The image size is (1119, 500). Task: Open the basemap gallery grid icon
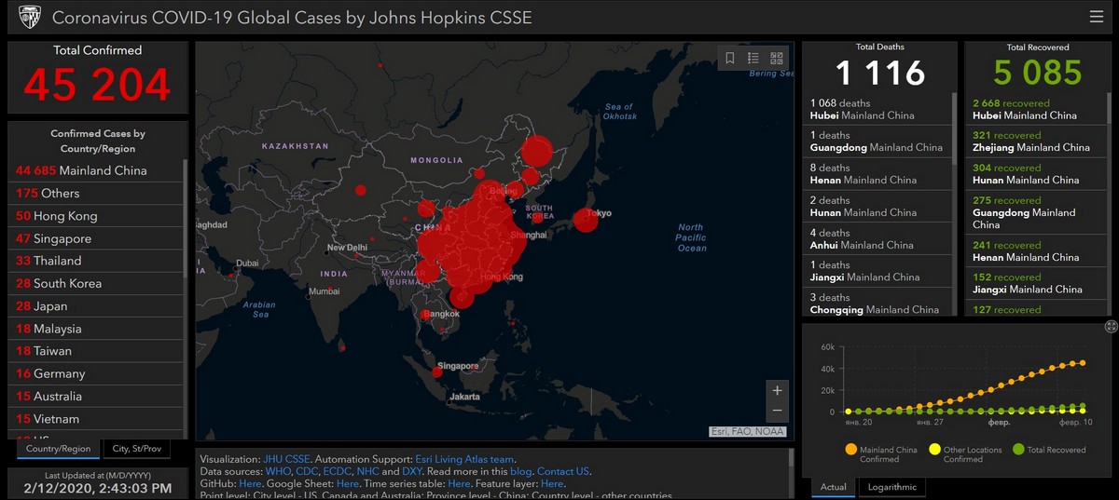(777, 58)
